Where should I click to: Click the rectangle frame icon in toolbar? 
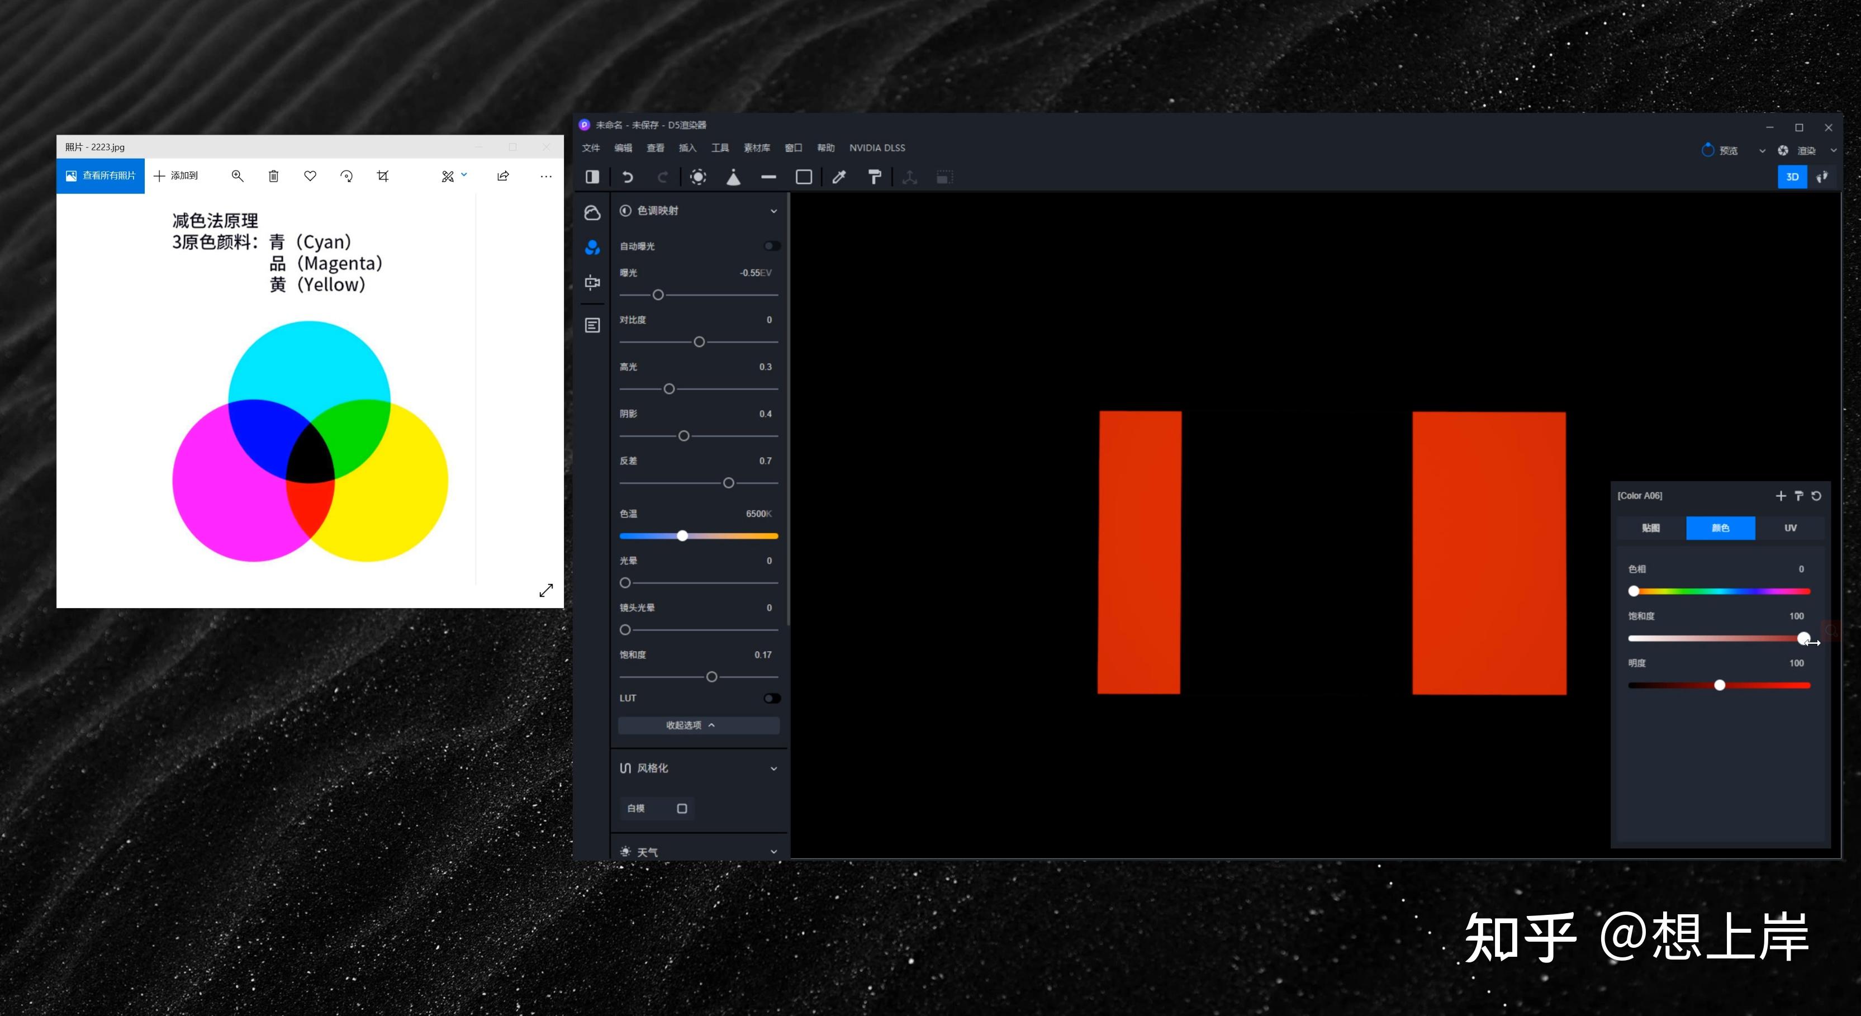click(803, 177)
